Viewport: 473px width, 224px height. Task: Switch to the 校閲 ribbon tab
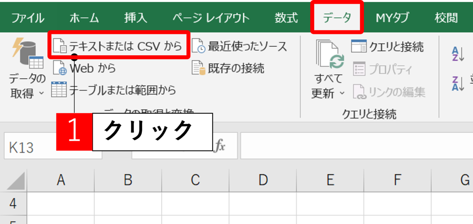[x=446, y=18]
